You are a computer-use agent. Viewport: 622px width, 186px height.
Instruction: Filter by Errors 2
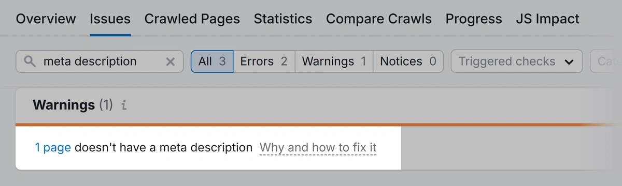264,61
